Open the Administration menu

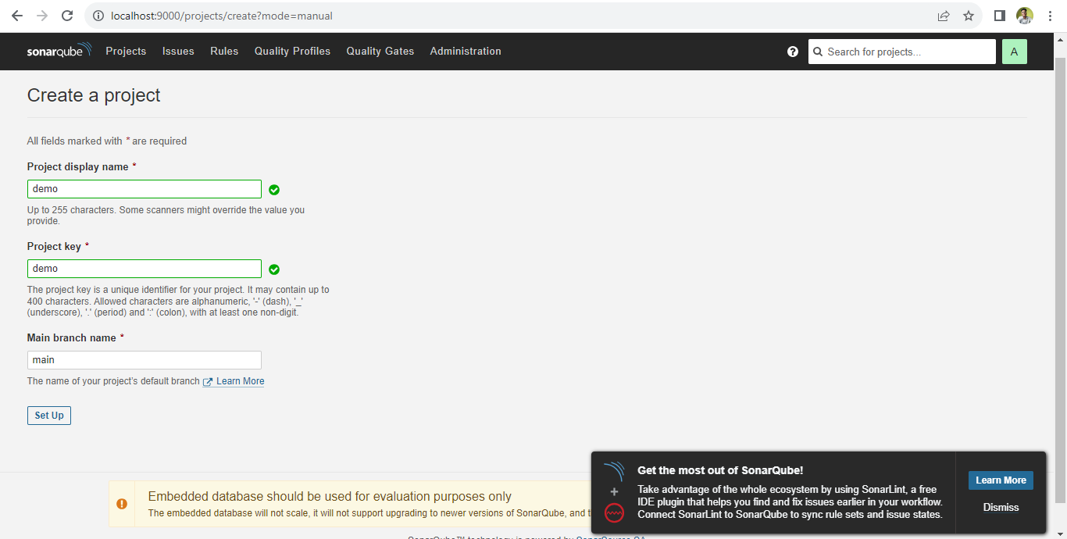(466, 51)
